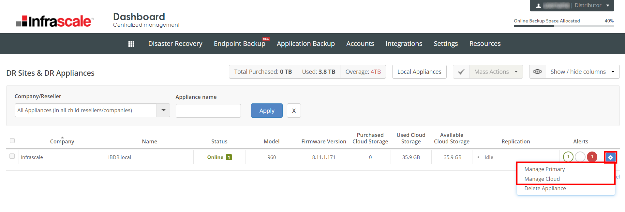Click the empty middle alert circle
The image size is (625, 212).
pyautogui.click(x=580, y=157)
